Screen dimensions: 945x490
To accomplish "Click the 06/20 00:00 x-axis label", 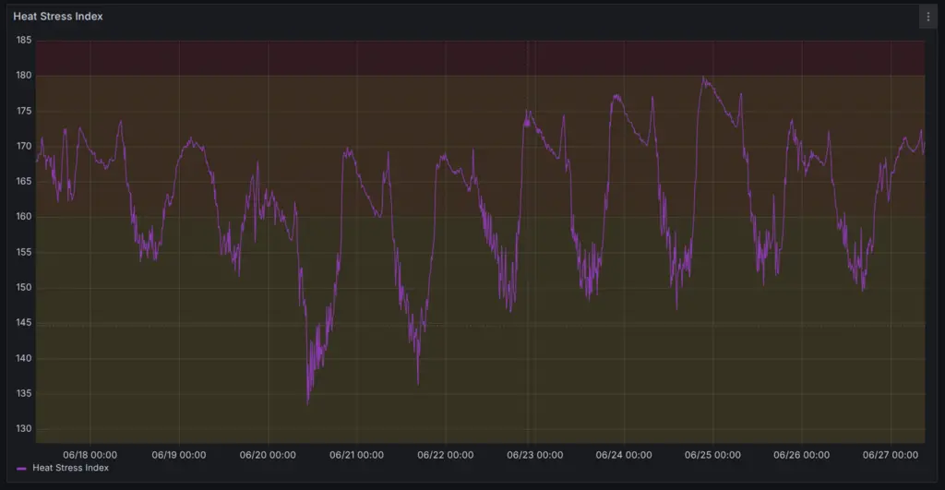I will pyautogui.click(x=268, y=455).
